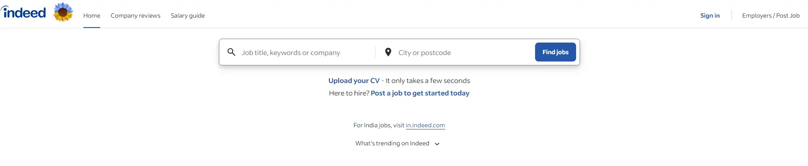Go to Company reviews

pyautogui.click(x=135, y=15)
